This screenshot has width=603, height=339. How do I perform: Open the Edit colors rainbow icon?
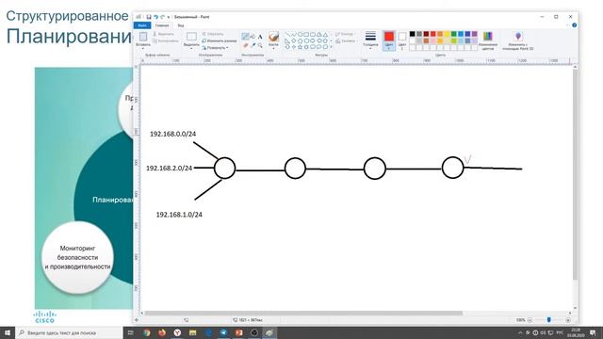[488, 36]
